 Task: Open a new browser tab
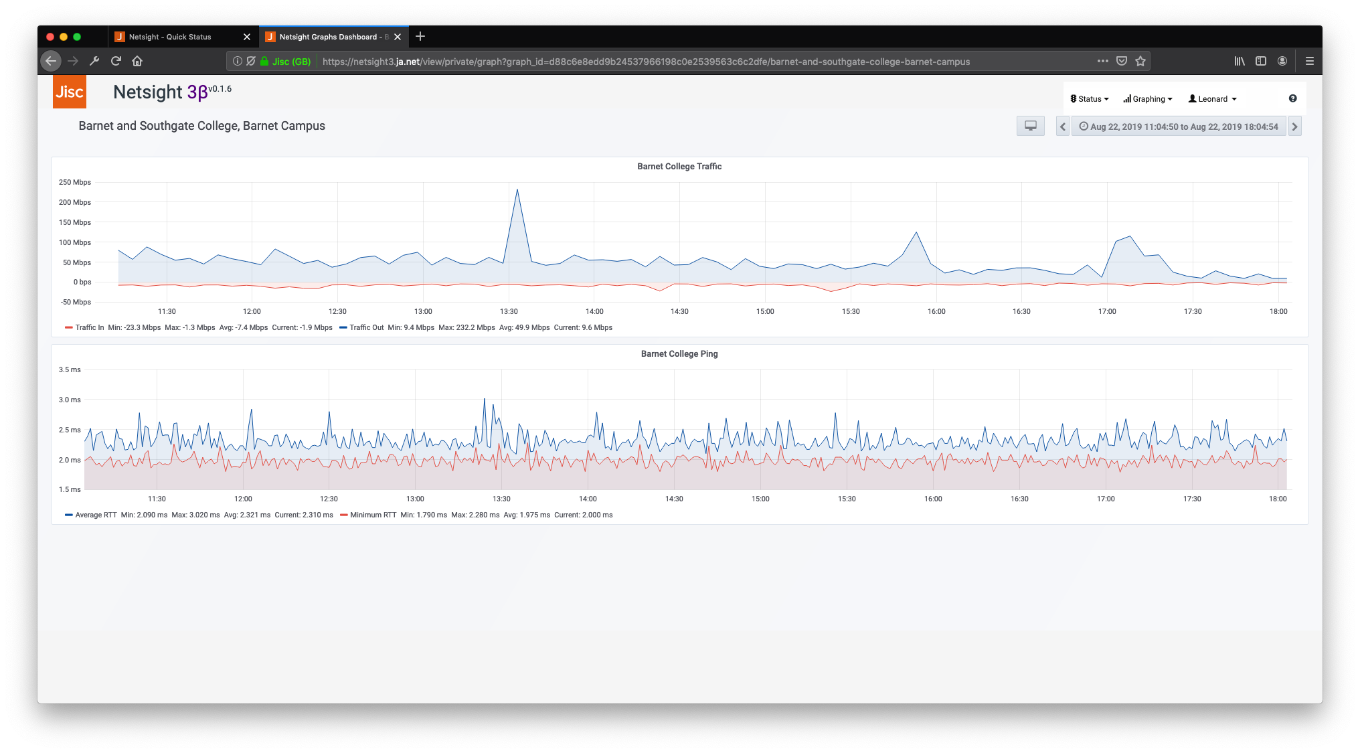pyautogui.click(x=420, y=37)
